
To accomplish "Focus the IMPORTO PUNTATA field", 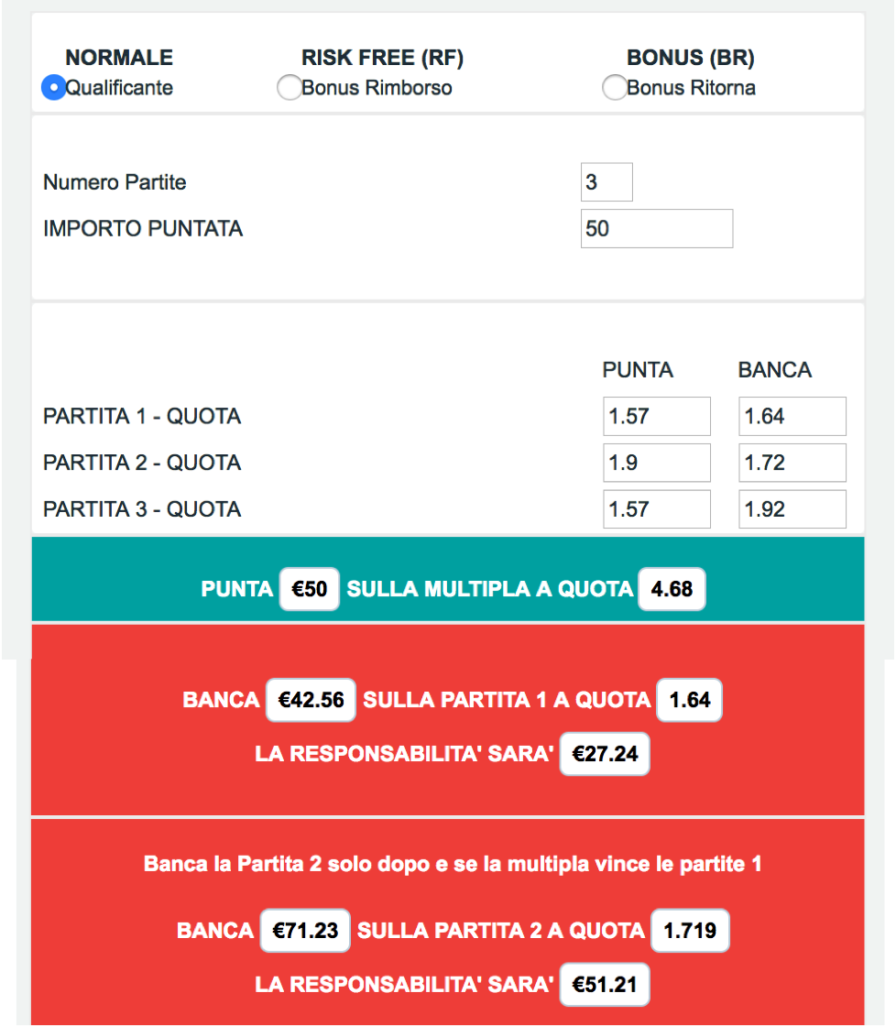I will [x=657, y=228].
